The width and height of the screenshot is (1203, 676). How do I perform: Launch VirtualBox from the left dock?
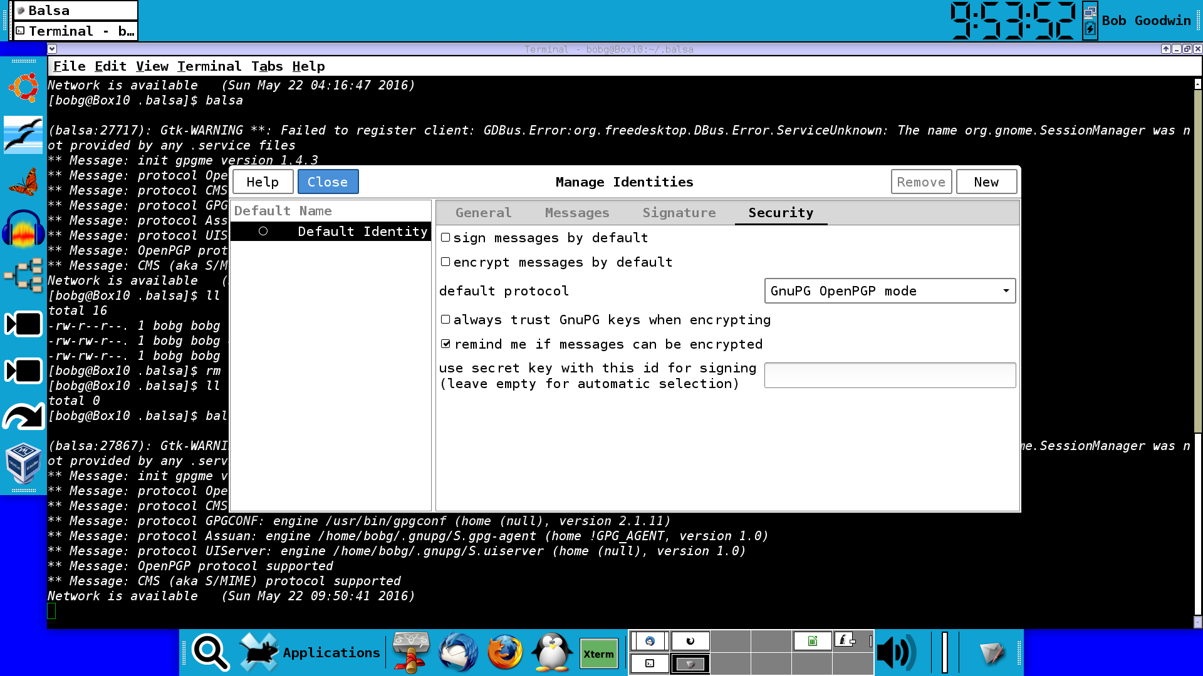(x=24, y=464)
